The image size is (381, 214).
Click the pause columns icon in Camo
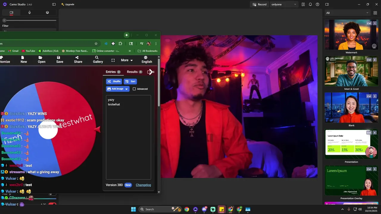pos(303,4)
